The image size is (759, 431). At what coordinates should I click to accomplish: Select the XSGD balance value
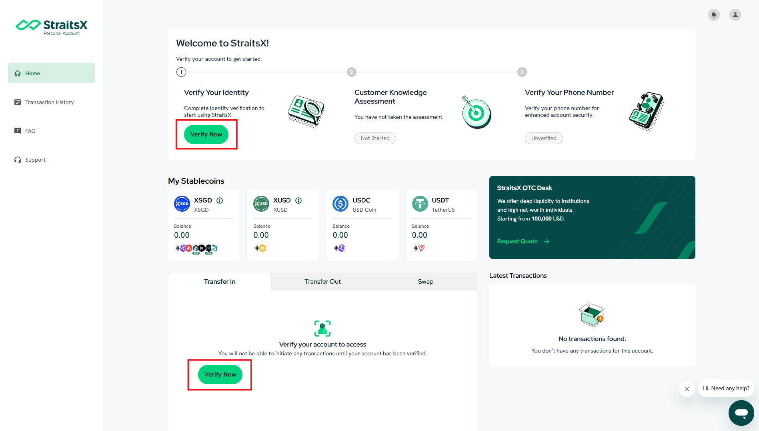[x=182, y=235]
